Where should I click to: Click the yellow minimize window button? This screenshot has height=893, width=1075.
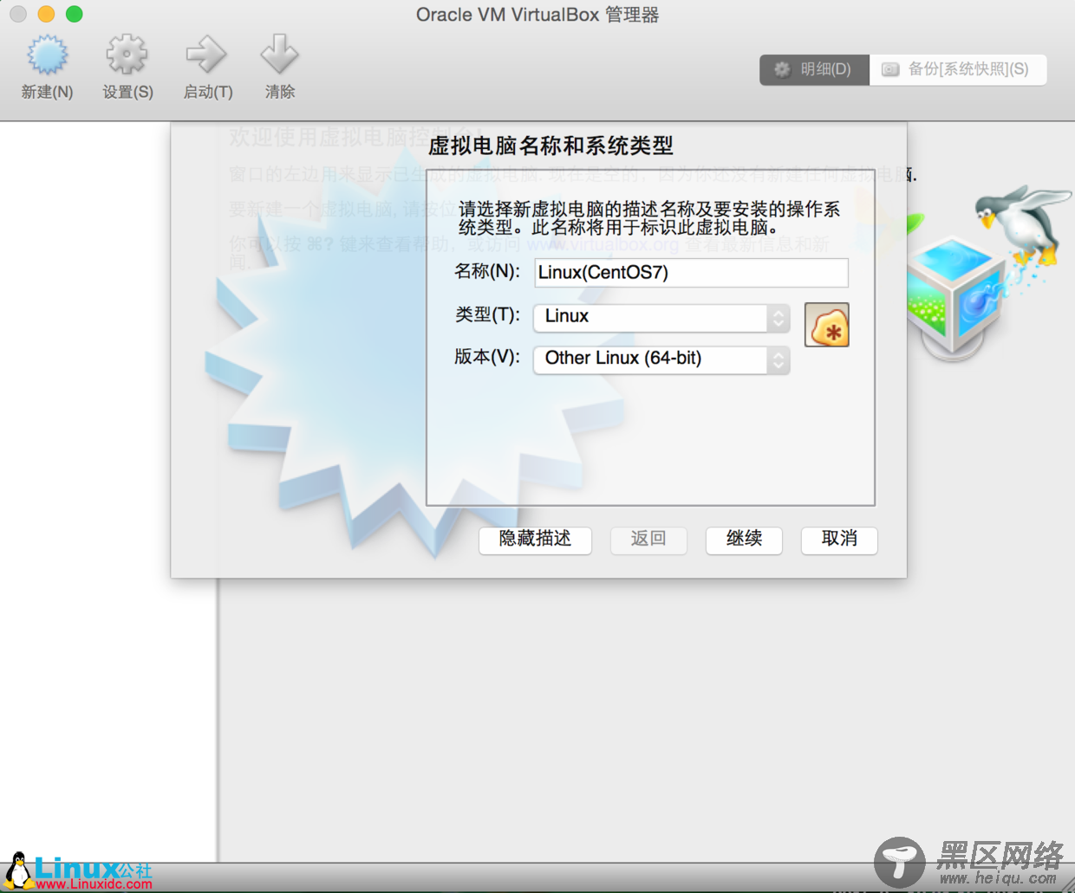[46, 14]
